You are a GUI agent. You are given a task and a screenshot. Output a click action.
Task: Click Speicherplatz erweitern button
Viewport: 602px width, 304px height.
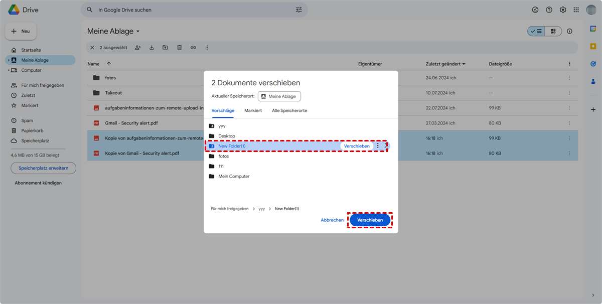44,168
